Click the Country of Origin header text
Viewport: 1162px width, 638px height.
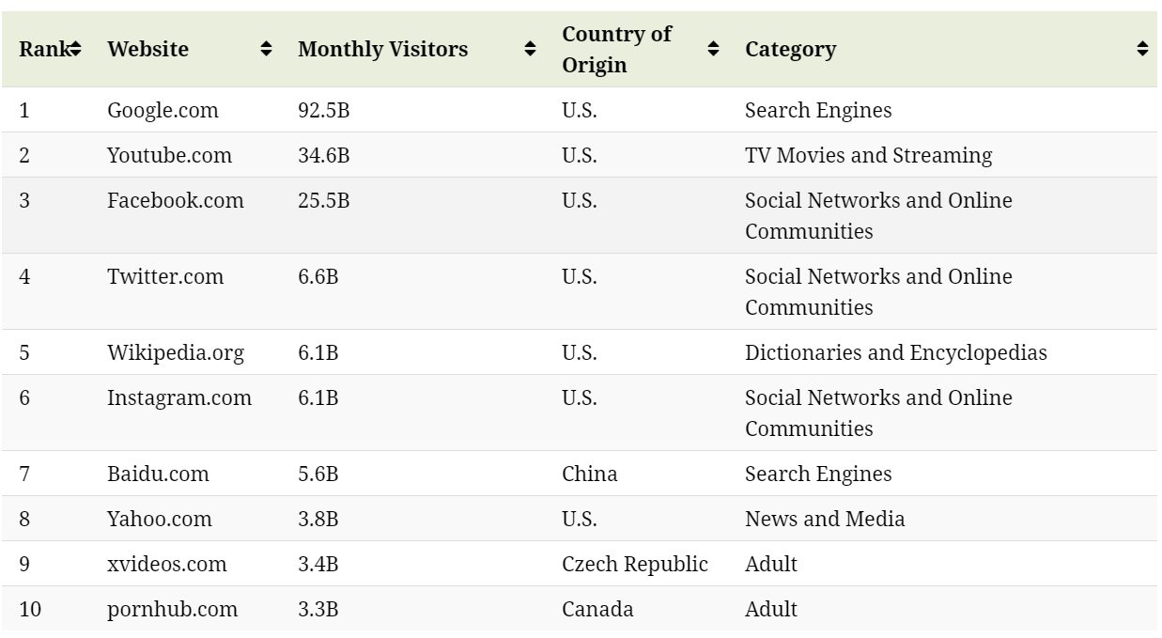click(x=616, y=49)
